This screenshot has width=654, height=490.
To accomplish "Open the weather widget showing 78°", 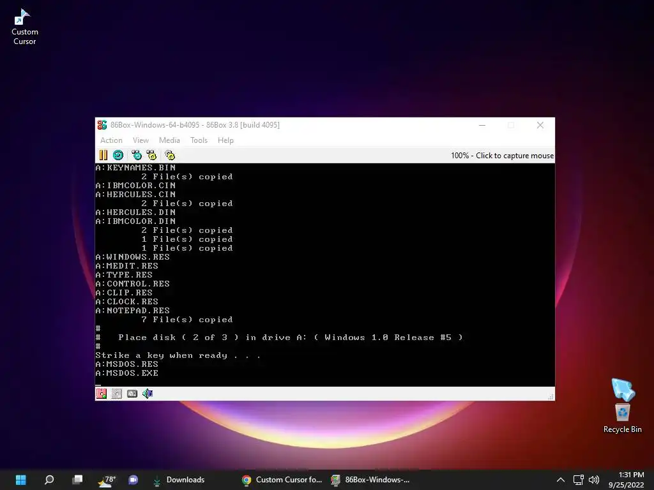I will coord(106,480).
